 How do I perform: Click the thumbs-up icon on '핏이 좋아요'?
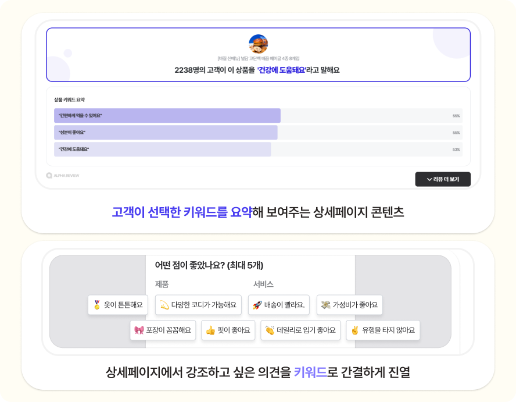pyautogui.click(x=212, y=330)
